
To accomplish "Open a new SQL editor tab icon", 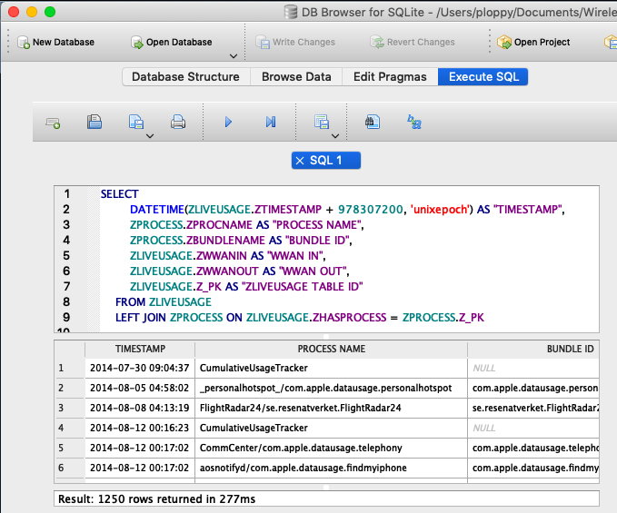I will pos(53,123).
